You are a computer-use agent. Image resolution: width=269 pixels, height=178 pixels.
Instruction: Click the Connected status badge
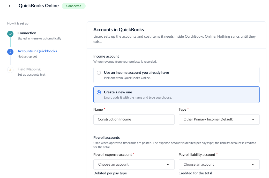(x=74, y=6)
